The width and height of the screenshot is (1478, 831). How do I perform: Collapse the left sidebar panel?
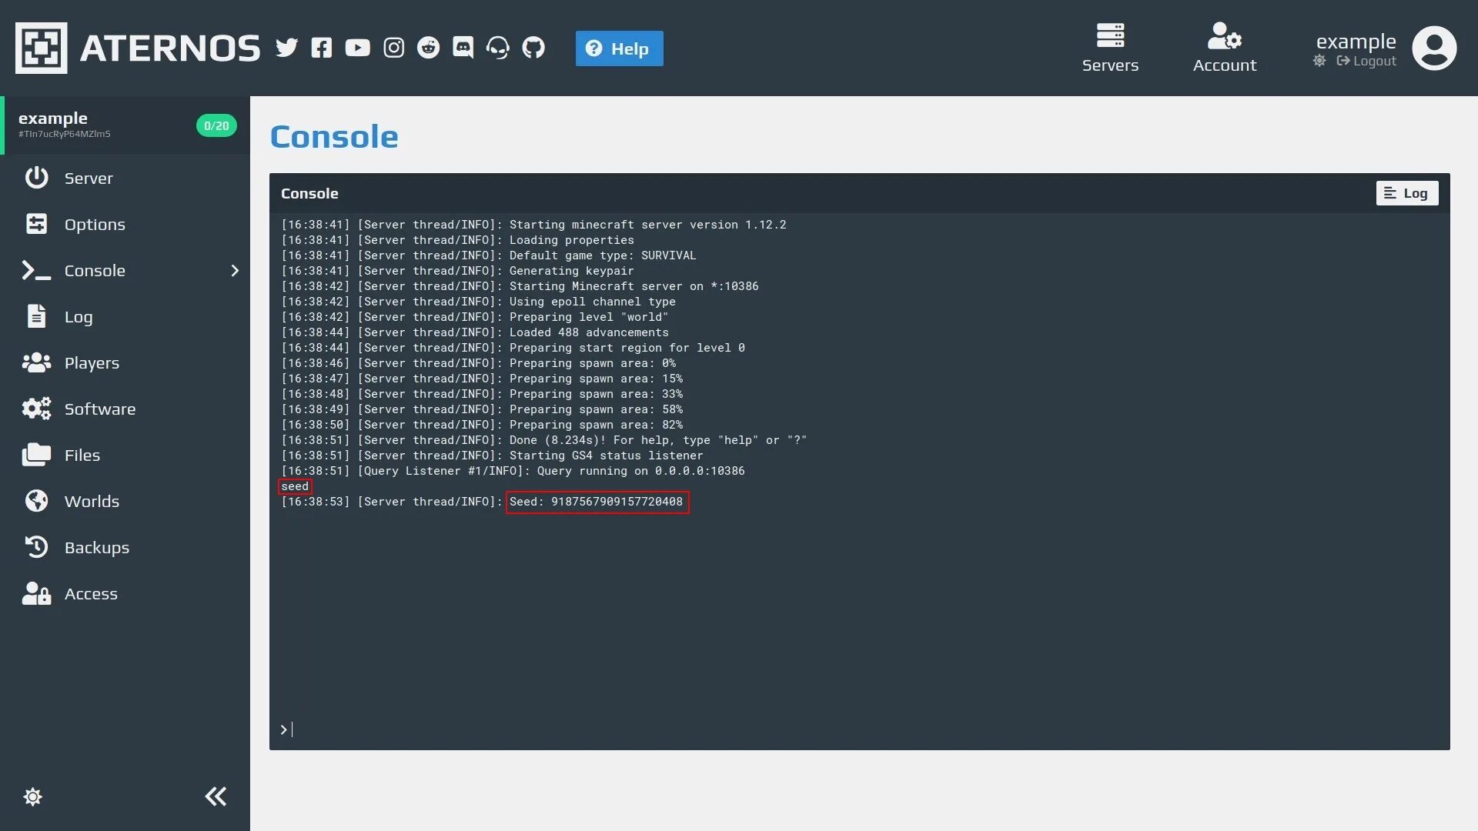tap(216, 796)
